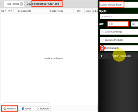Open the Ficha Técnica dropdown arrow
This screenshot has height=112, width=138.
coord(22,4)
